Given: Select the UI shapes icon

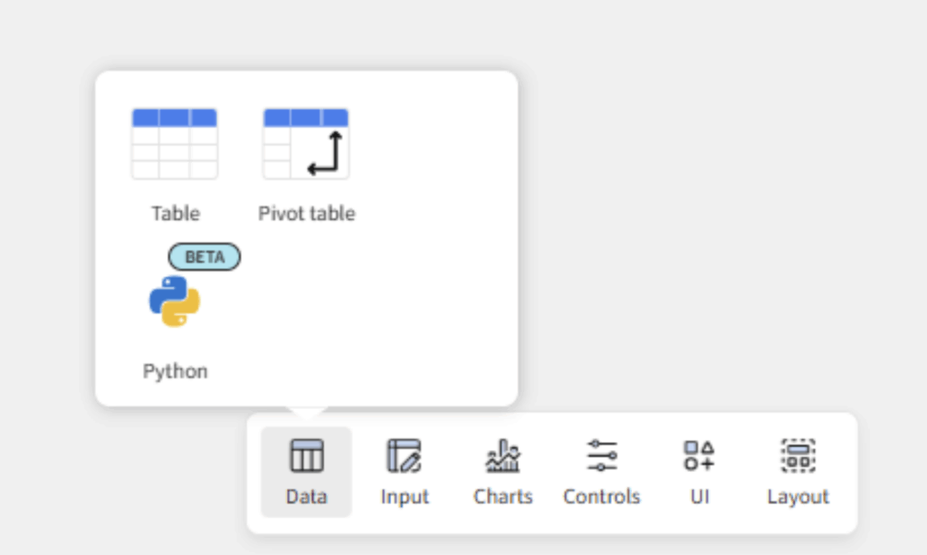Looking at the screenshot, I should 699,455.
